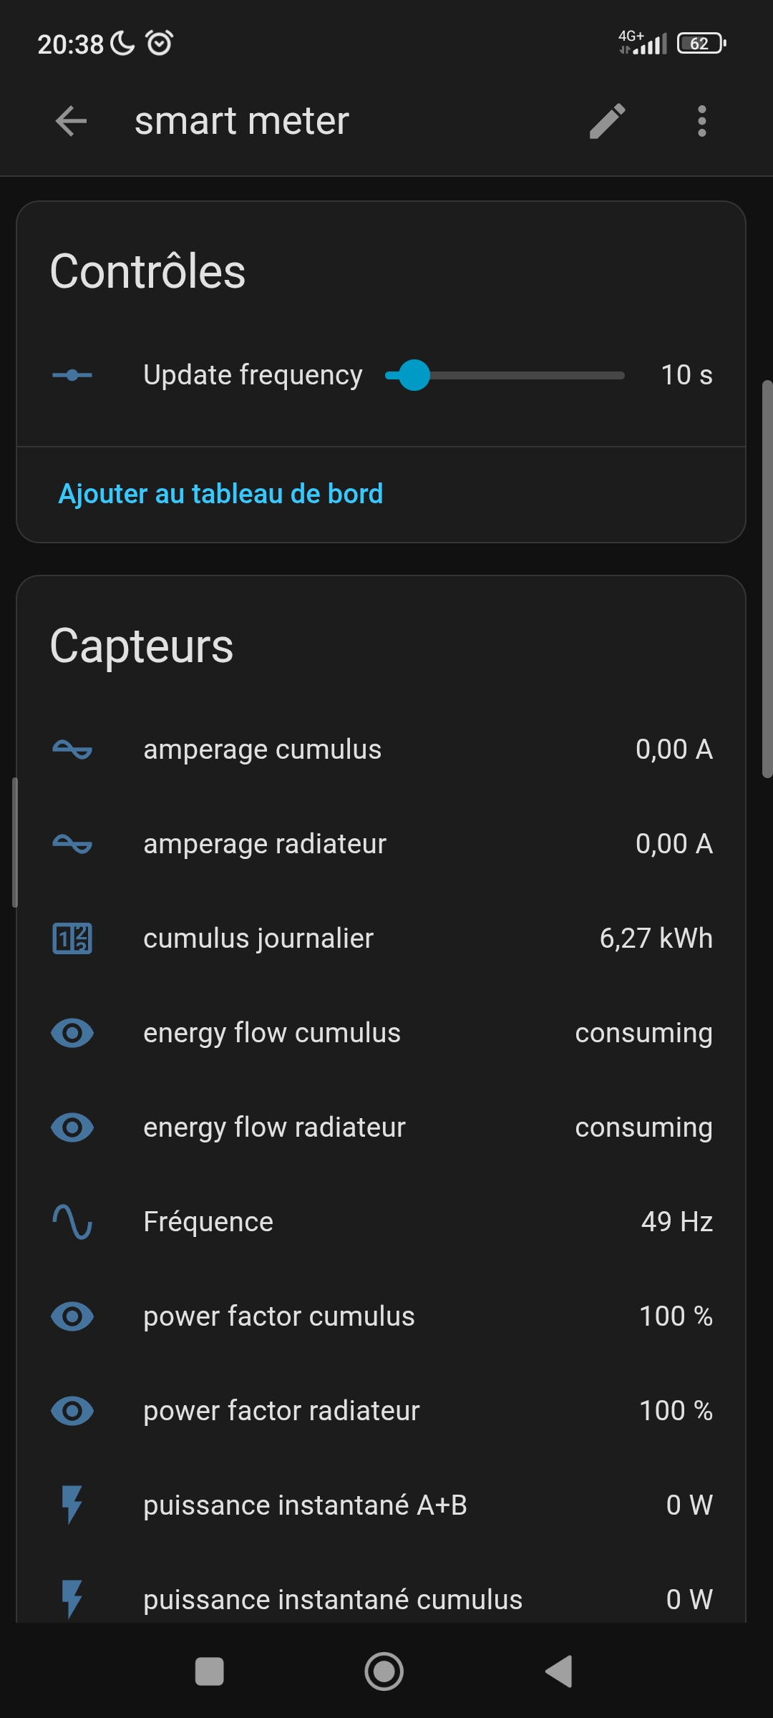Tap 'Ajouter au tableau de bord' link
This screenshot has height=1718, width=773.
[x=220, y=494]
